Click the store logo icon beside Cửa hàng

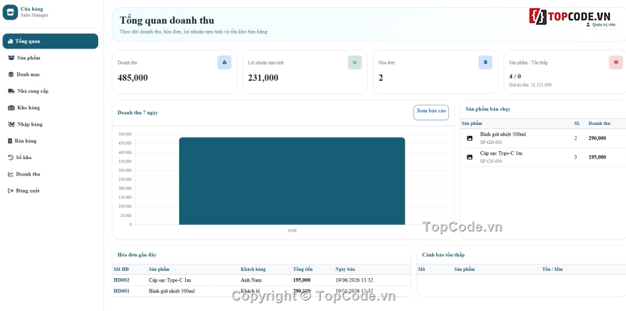point(10,12)
